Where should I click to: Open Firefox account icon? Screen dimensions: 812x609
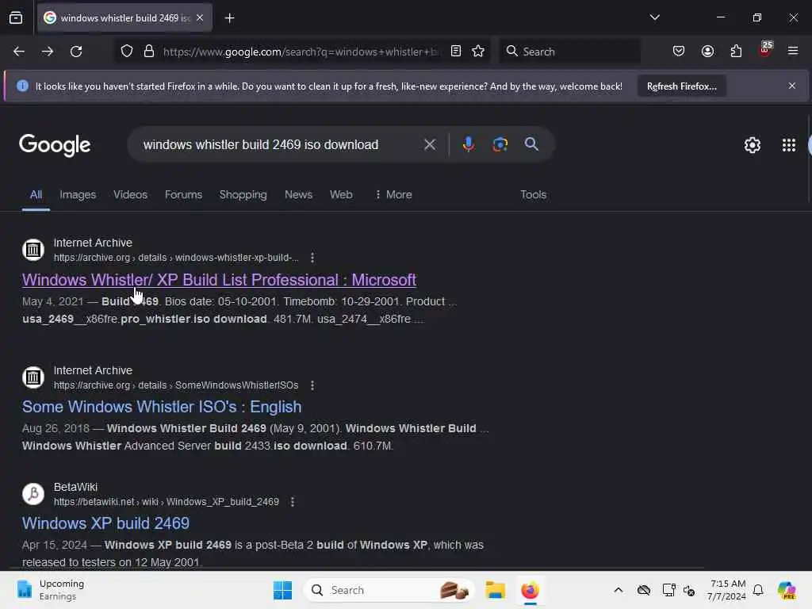tap(707, 52)
